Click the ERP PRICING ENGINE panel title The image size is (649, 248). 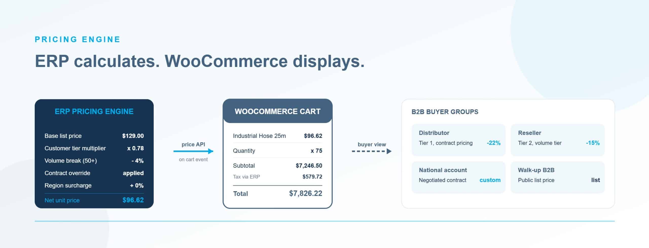[x=94, y=112]
